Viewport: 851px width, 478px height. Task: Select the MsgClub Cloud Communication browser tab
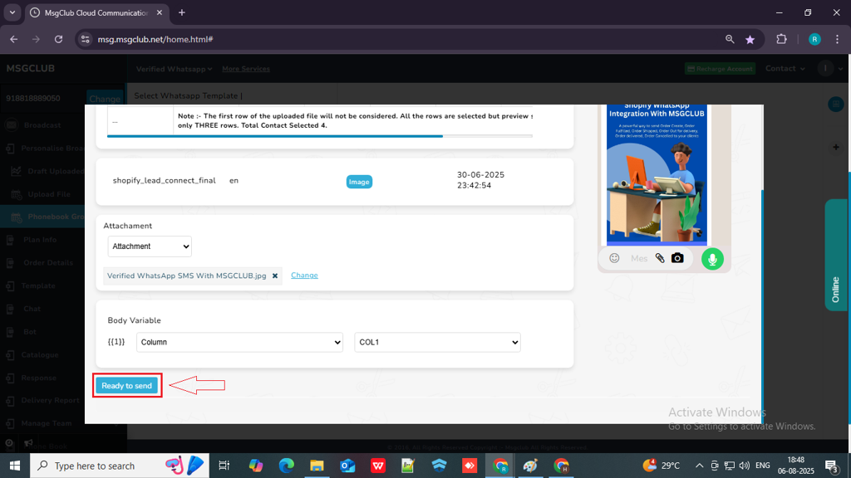(96, 12)
